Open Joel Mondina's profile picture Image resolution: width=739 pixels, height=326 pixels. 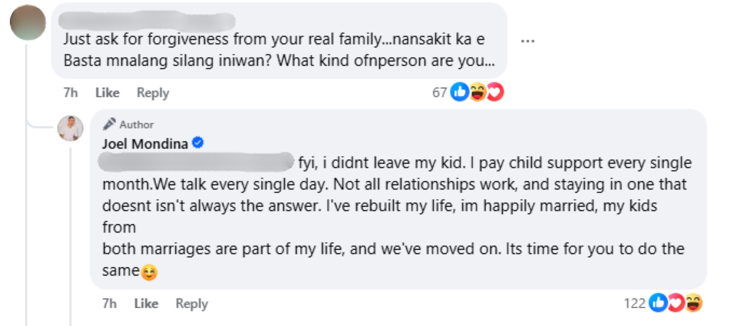click(70, 128)
